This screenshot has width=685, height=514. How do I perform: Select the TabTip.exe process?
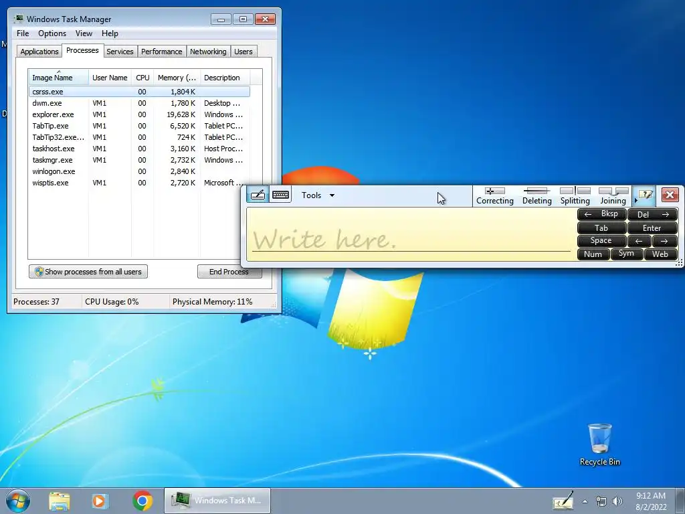click(x=139, y=126)
